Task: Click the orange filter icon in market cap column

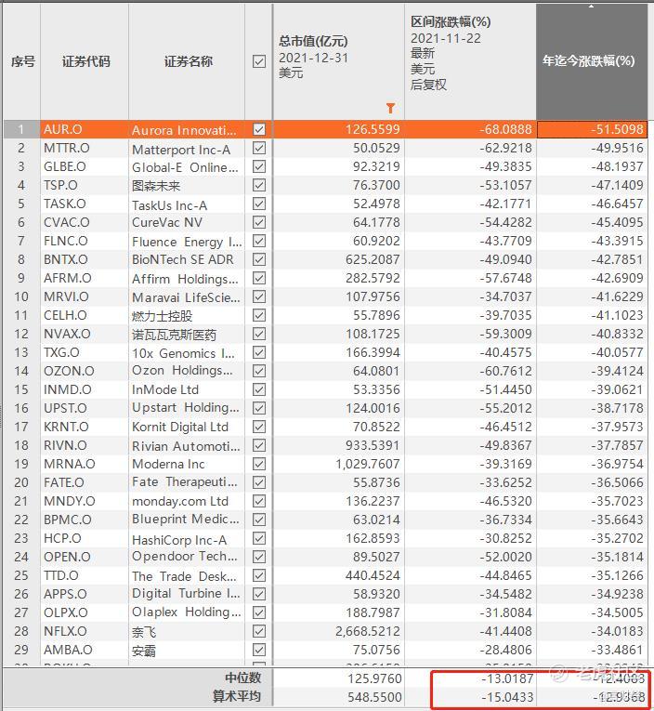Action: coord(390,108)
